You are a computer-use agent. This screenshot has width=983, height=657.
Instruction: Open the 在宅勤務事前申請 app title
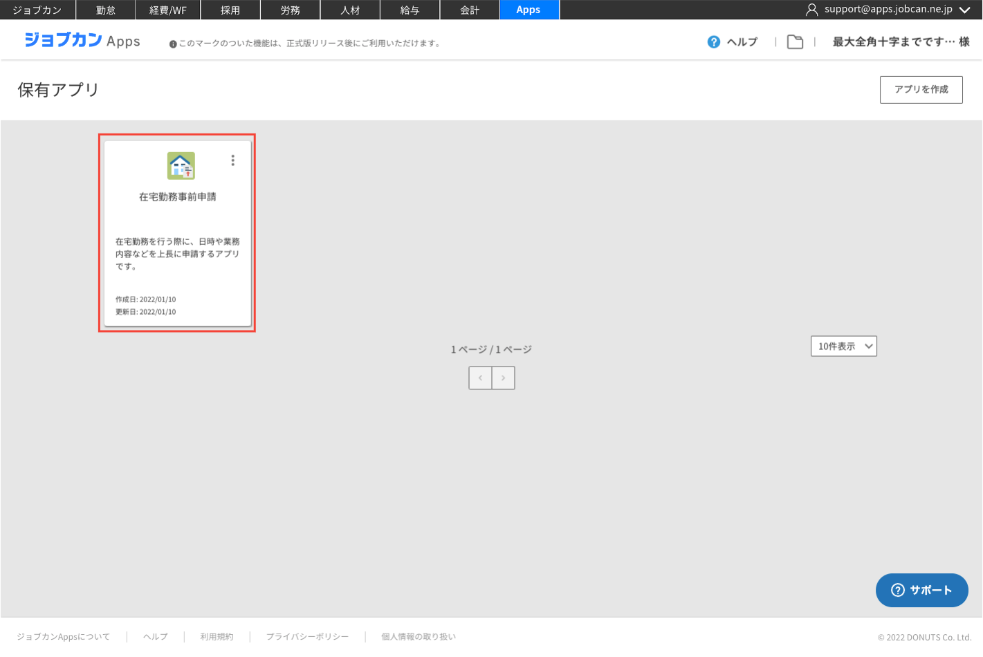178,197
